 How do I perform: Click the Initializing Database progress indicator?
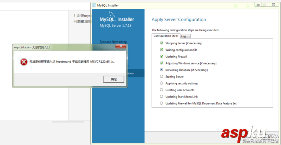pyautogui.click(x=162, y=70)
